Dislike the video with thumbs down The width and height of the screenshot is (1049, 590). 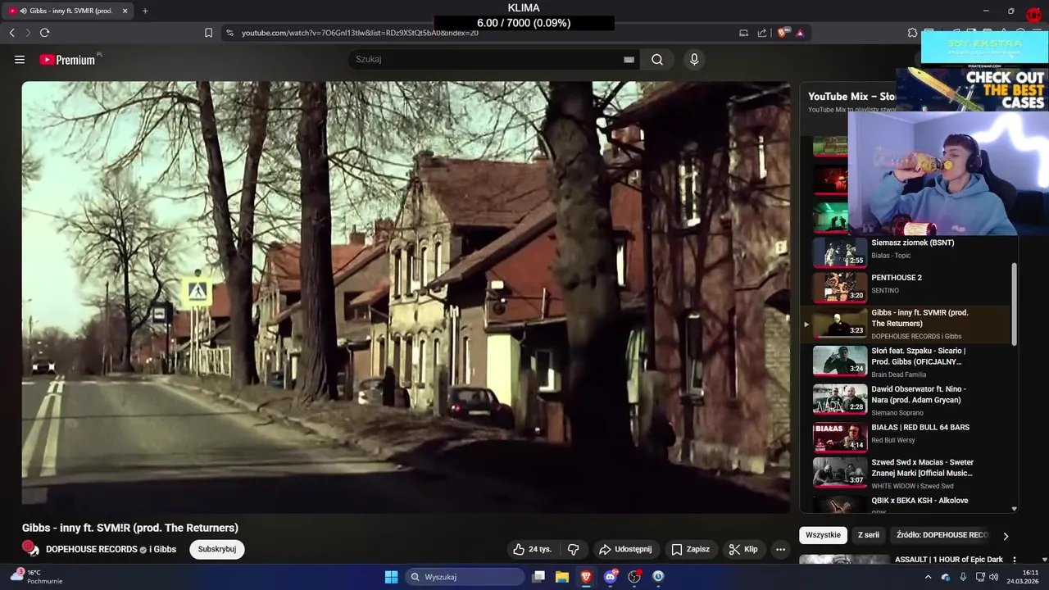[x=574, y=549]
